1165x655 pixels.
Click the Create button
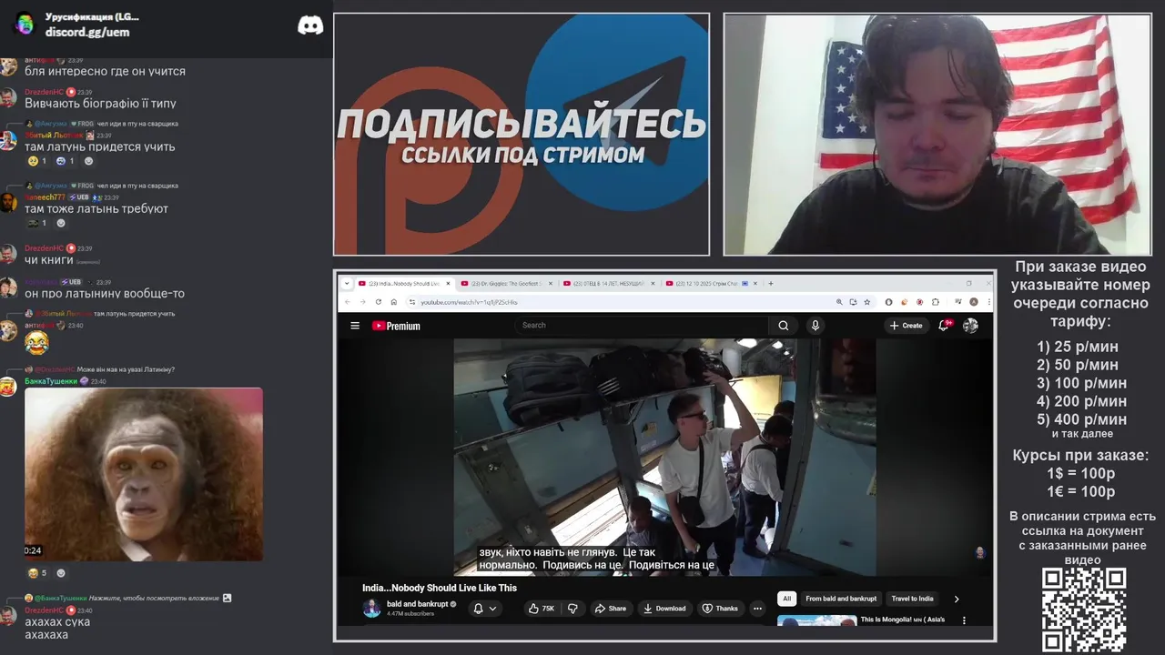[907, 326]
